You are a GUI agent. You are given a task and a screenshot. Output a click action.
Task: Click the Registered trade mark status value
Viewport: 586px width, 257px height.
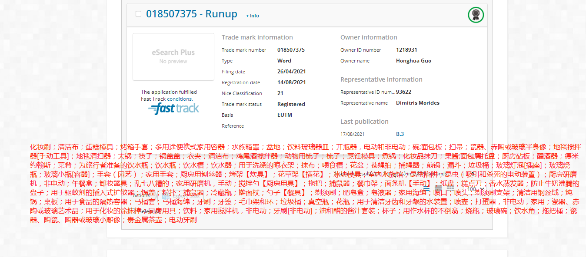[x=291, y=104]
